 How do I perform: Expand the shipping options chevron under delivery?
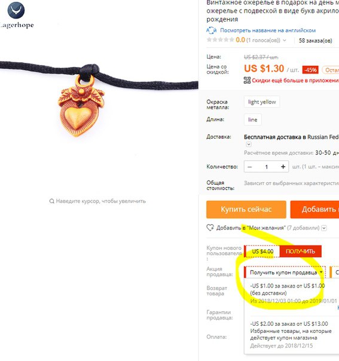coord(249,145)
